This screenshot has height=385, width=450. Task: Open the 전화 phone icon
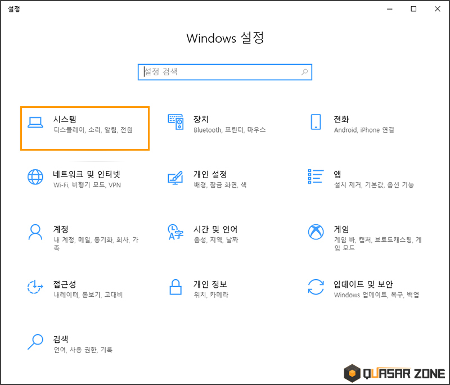point(316,122)
